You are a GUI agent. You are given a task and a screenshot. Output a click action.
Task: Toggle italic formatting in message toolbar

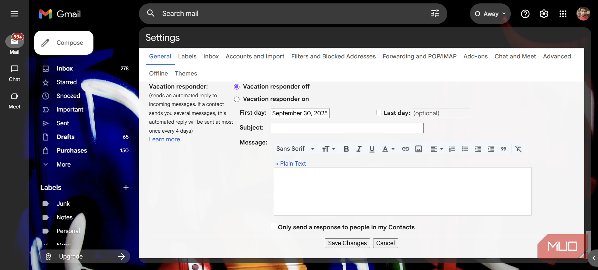click(x=359, y=149)
